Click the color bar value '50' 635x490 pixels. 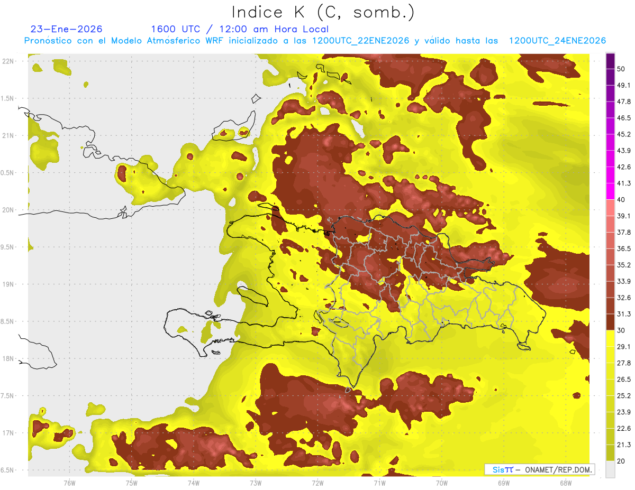pyautogui.click(x=621, y=69)
